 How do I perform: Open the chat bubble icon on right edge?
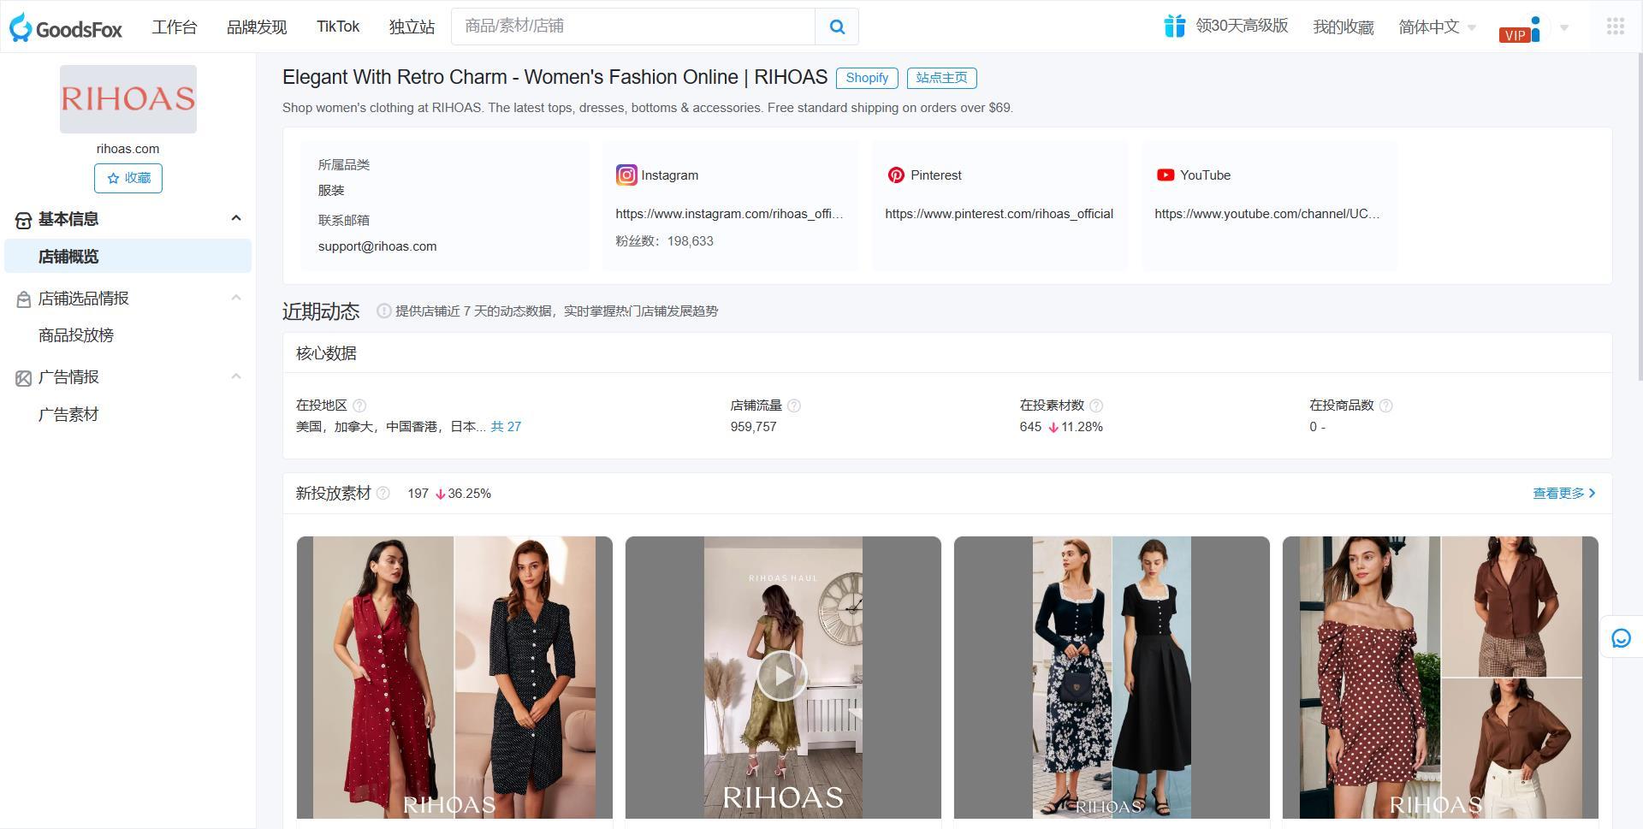coord(1620,637)
